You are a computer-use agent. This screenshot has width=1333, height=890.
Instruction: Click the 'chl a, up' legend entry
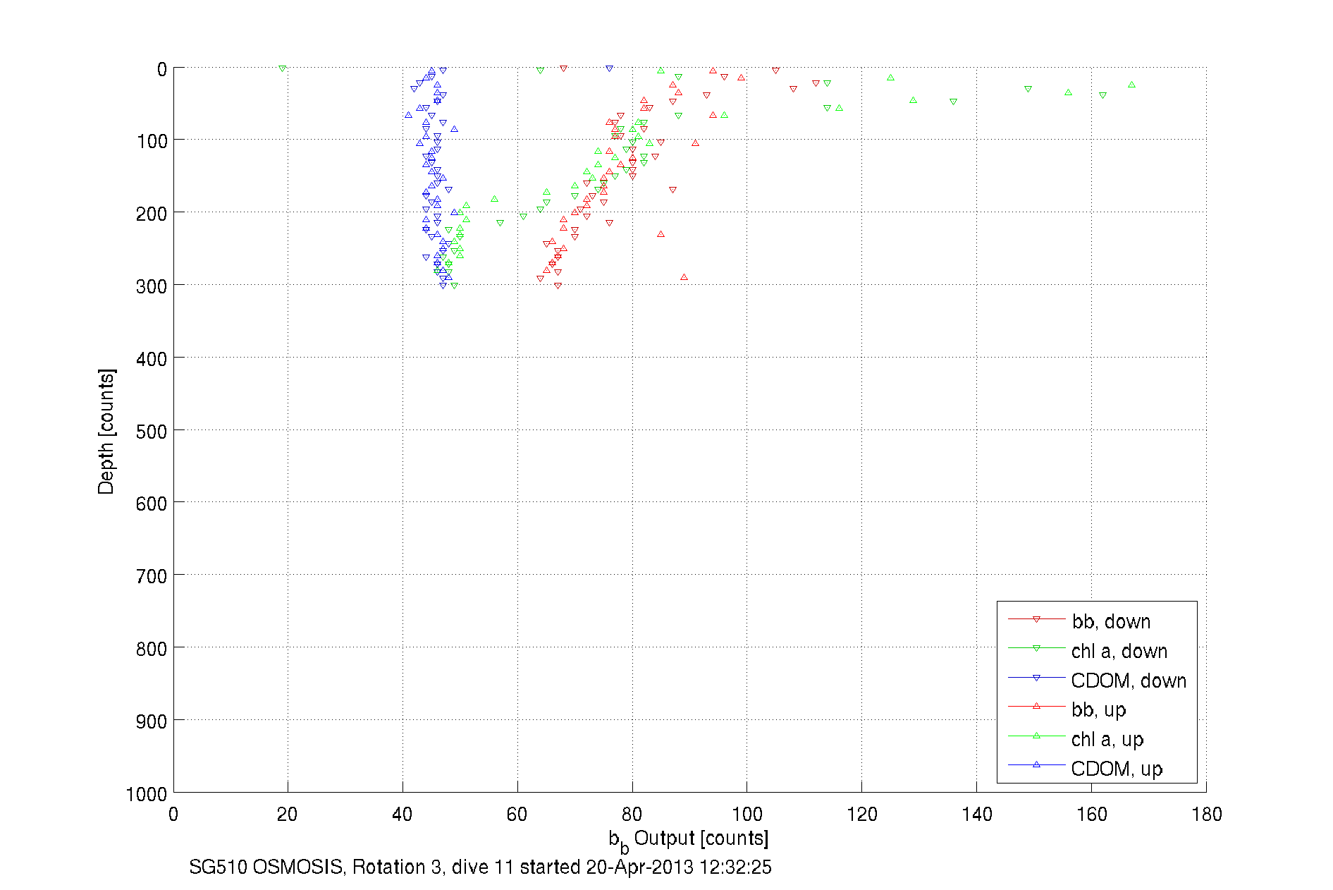(x=1107, y=739)
